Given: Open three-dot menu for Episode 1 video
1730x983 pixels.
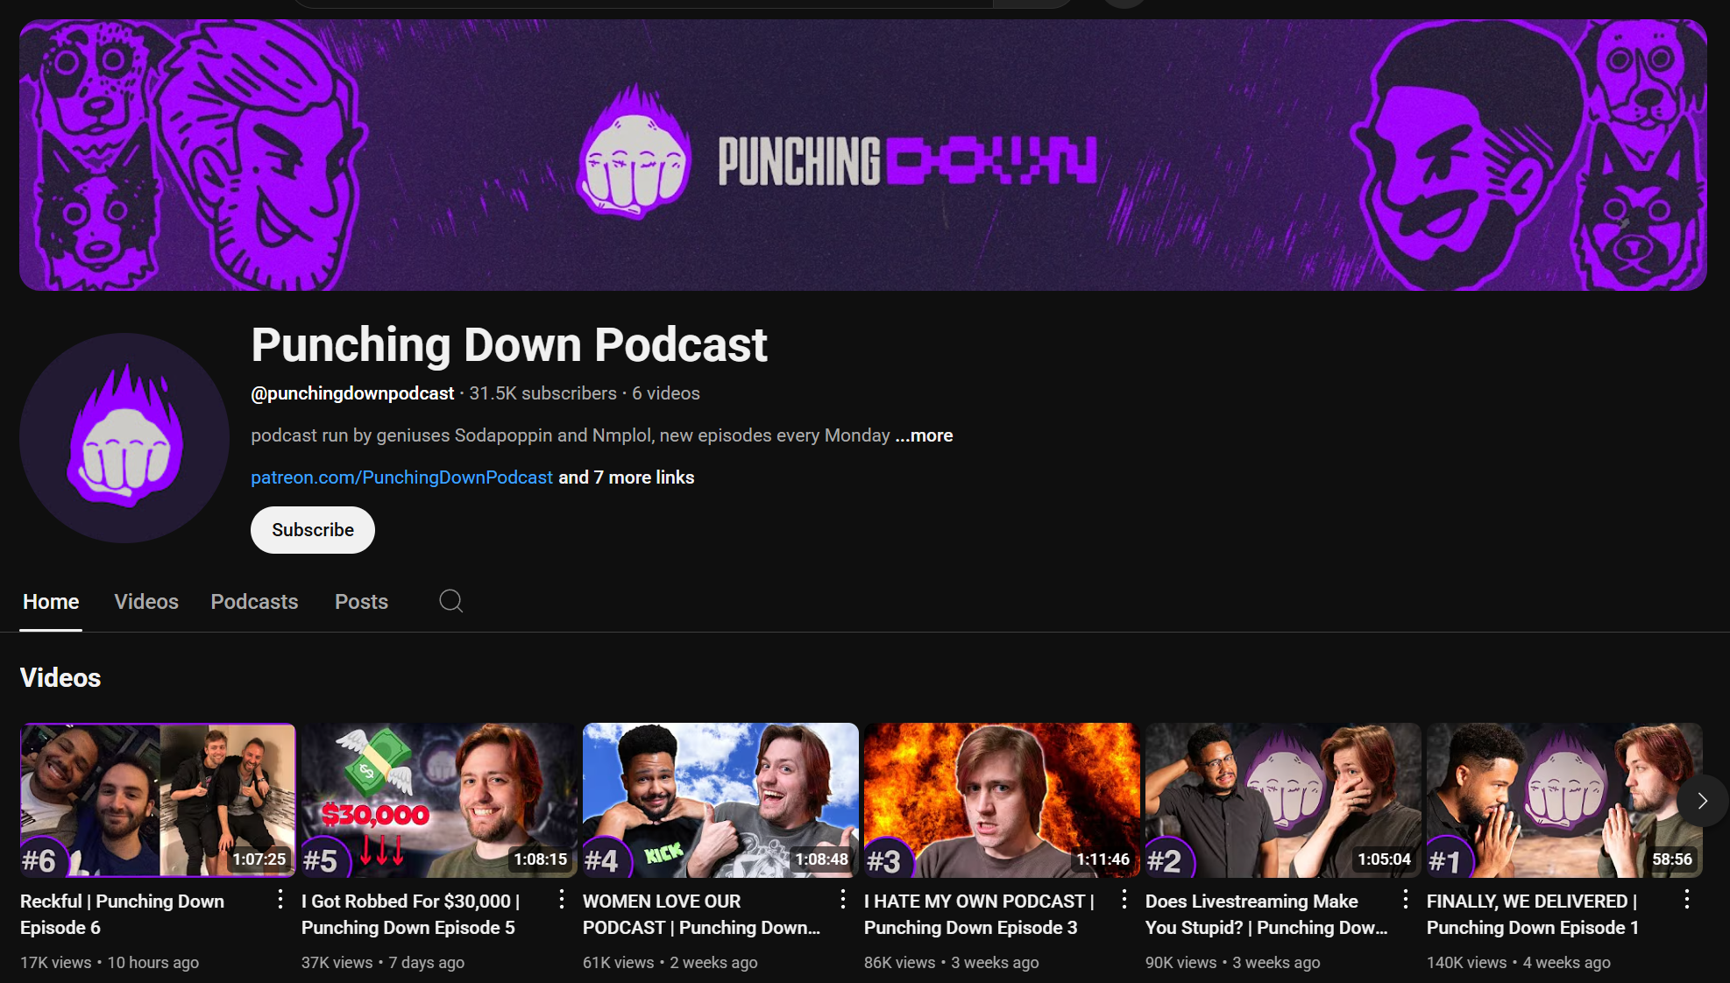Looking at the screenshot, I should [x=1686, y=899].
